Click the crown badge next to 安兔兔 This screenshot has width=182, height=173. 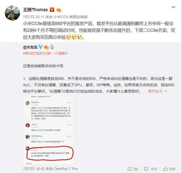46,47
